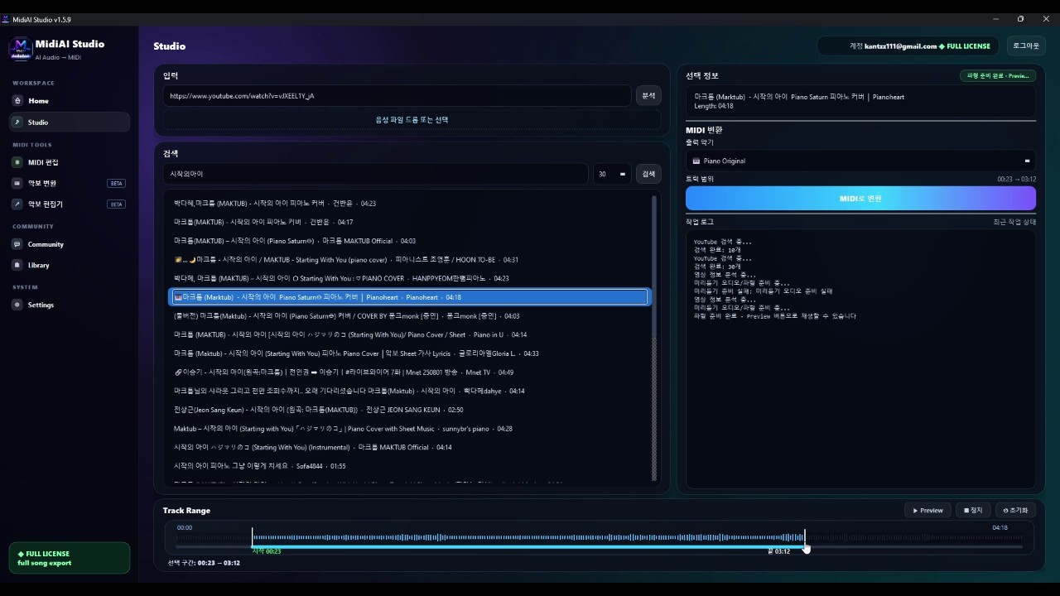Open the Settings gear icon
This screenshot has width=1060, height=596.
pos(17,305)
